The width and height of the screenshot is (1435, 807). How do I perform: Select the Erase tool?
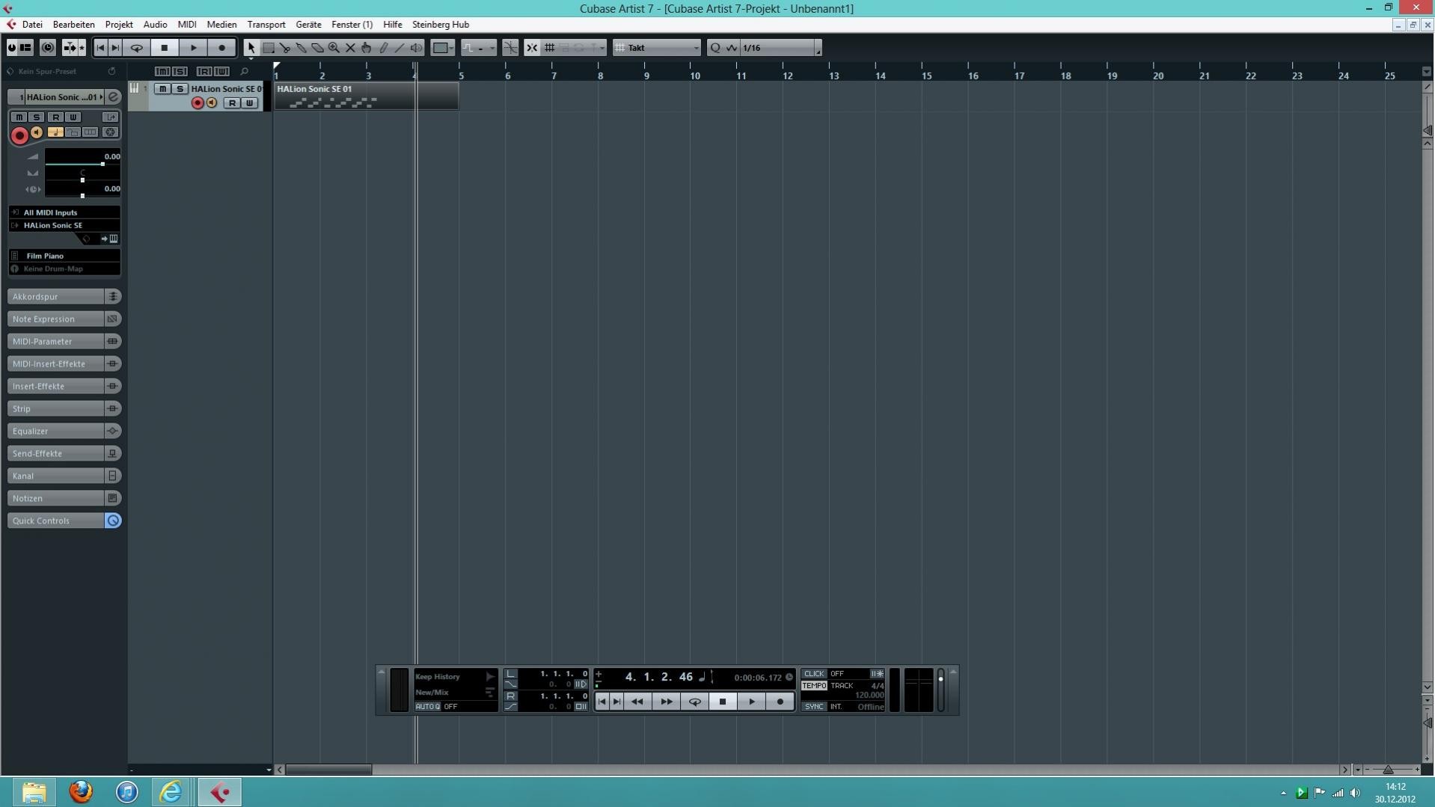click(317, 48)
